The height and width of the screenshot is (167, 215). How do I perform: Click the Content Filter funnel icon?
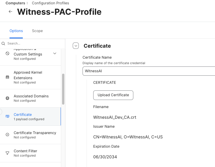pos(8,153)
